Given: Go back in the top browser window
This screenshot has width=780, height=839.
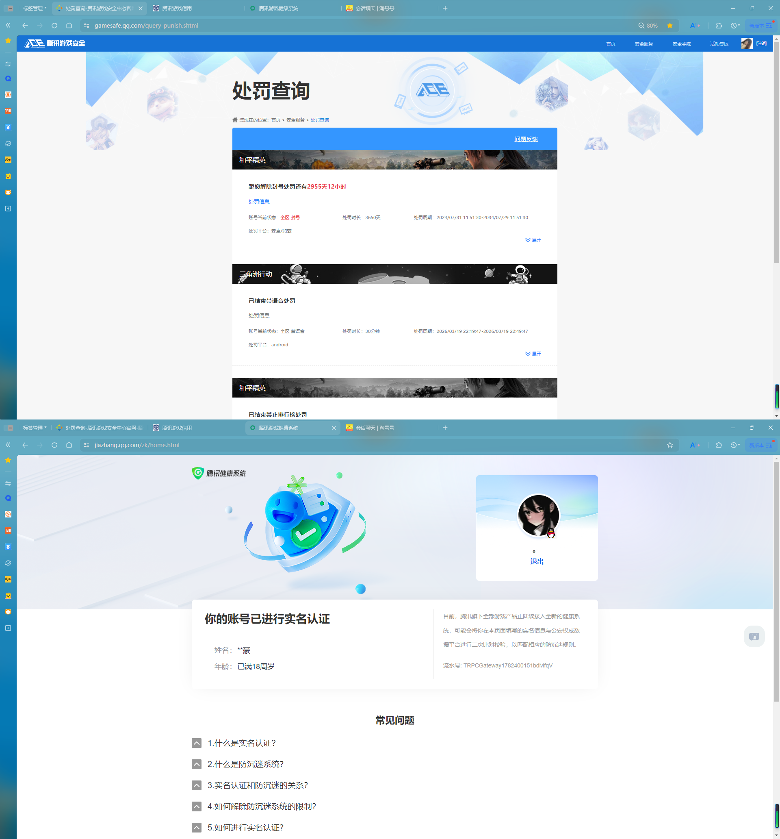Looking at the screenshot, I should [x=25, y=25].
